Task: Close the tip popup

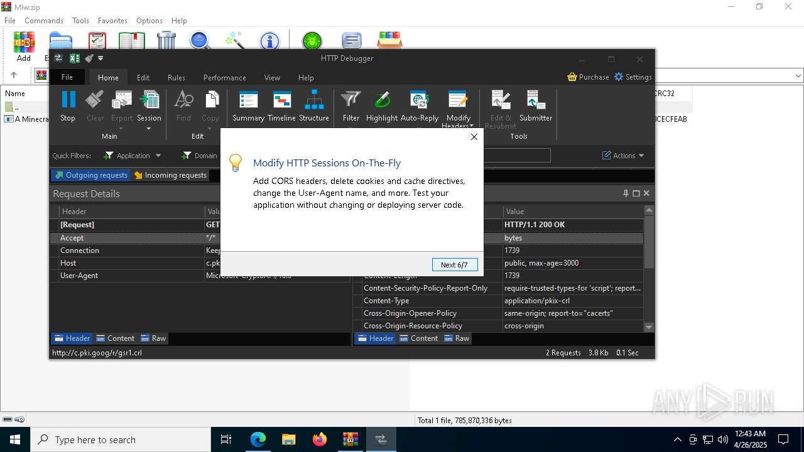Action: 474,137
